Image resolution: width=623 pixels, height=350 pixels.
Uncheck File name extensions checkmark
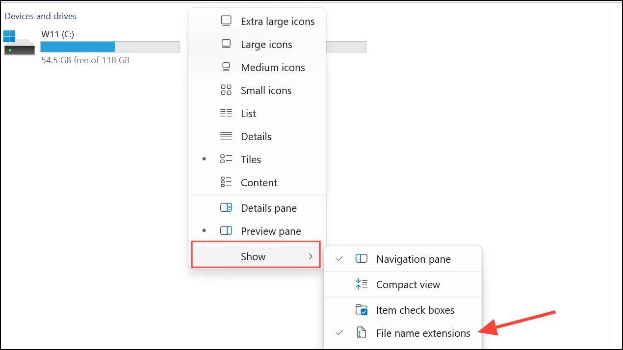(x=339, y=333)
